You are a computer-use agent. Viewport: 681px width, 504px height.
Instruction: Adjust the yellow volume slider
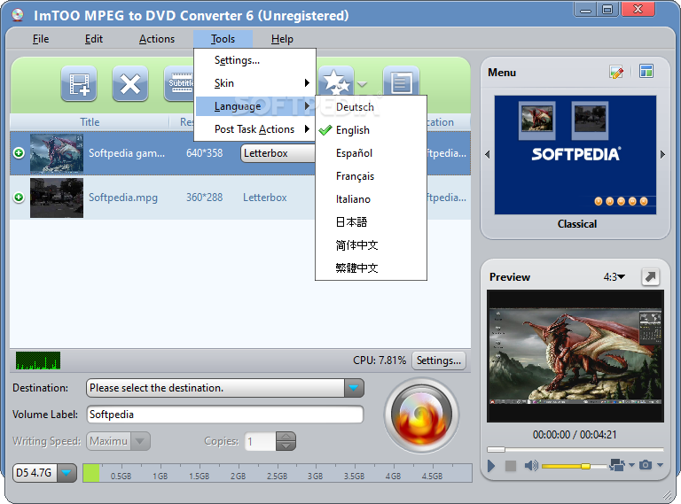point(574,466)
